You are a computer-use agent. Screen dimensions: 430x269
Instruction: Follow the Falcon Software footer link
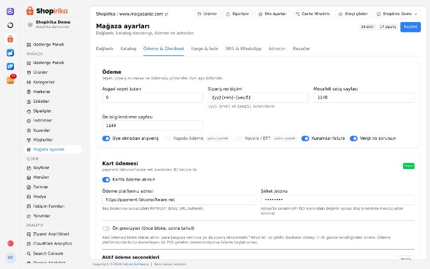point(135,264)
